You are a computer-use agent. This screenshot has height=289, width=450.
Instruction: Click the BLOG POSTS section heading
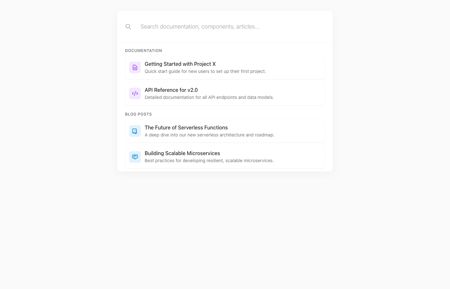point(138,114)
